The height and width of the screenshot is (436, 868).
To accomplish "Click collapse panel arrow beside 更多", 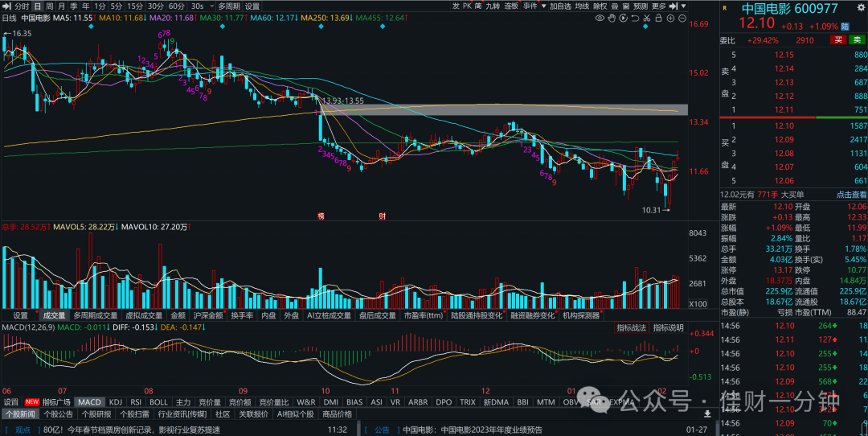I will (674, 6).
